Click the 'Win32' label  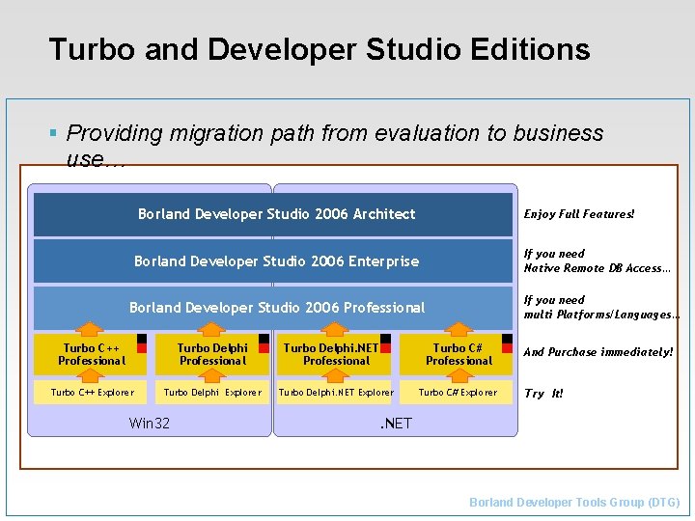[150, 424]
